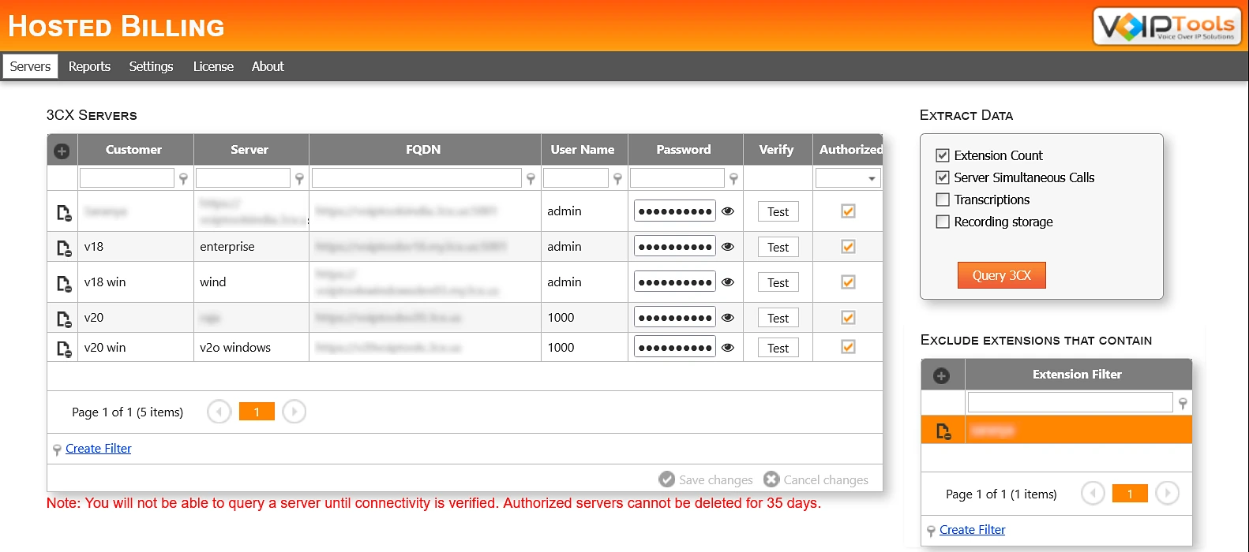Viewport: 1249px width, 552px height.
Task: Enable Recording storage extraction
Action: (x=942, y=222)
